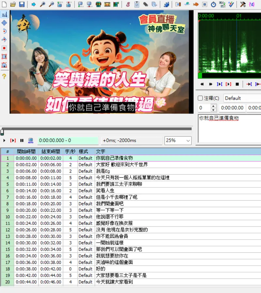Viewport: 261px width, 293px height.
Task: Decrease the layer number spinner
Action: [x=213, y=110]
